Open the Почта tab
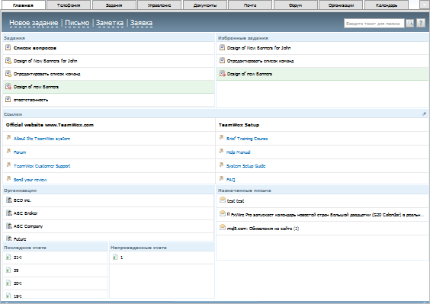Image resolution: width=430 pixels, height=304 pixels. pos(250,5)
